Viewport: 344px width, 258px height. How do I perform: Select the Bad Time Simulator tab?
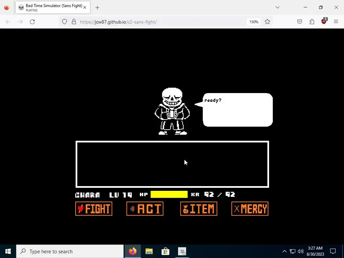(x=53, y=7)
